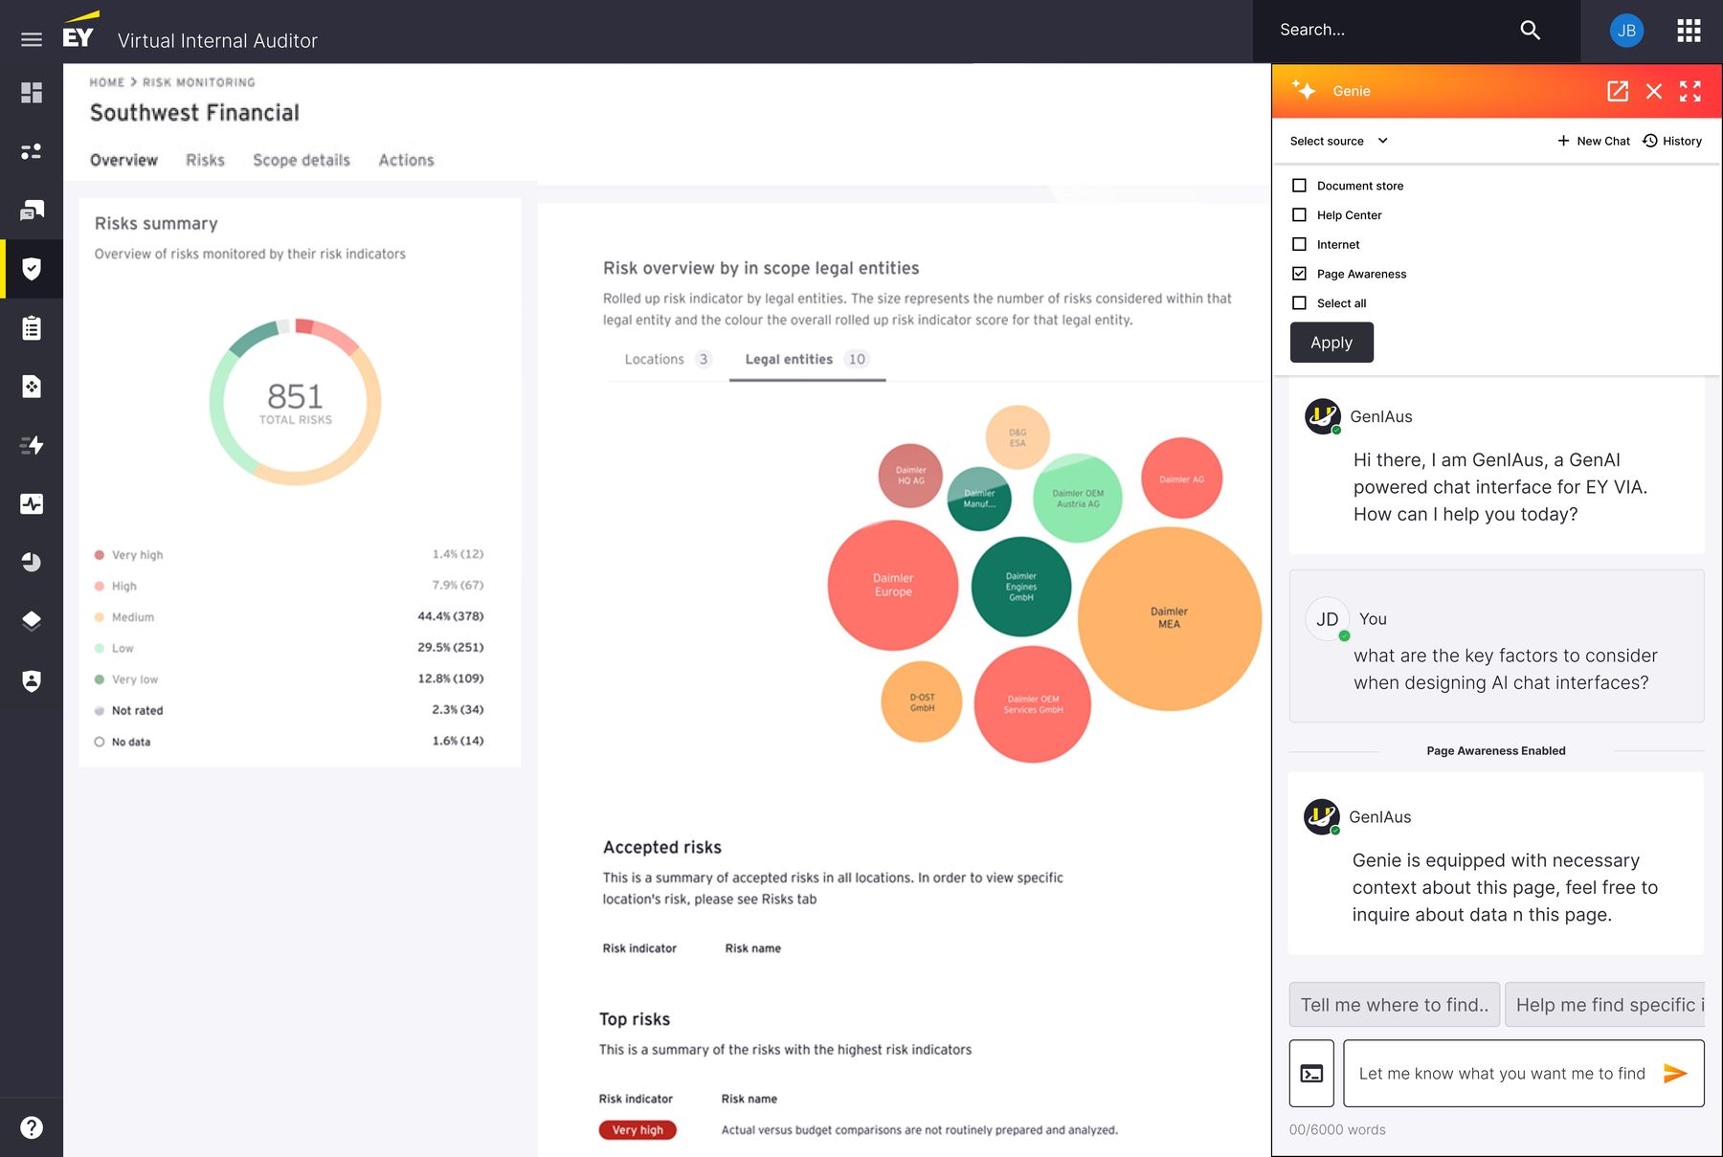Start a New Chat
The width and height of the screenshot is (1723, 1157).
1593,141
